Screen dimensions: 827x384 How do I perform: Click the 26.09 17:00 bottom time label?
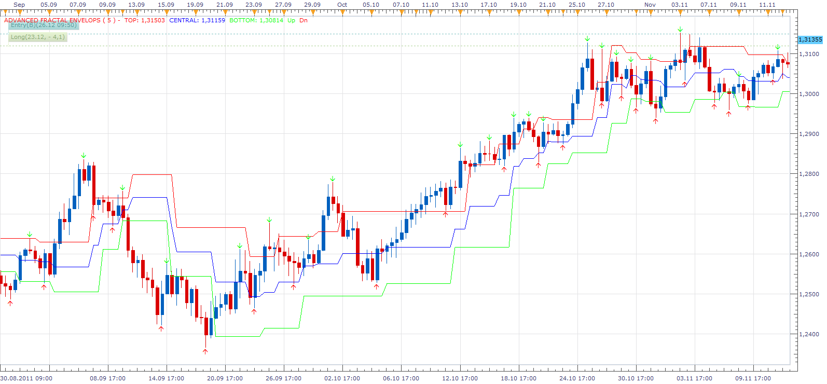(284, 378)
